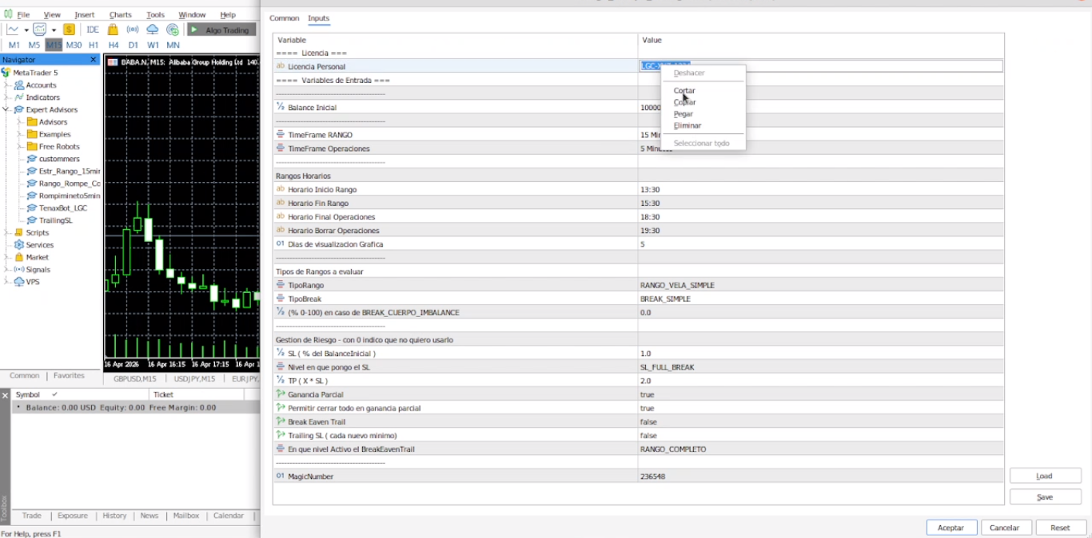Select the Accounts icon in Navigator

(19, 85)
